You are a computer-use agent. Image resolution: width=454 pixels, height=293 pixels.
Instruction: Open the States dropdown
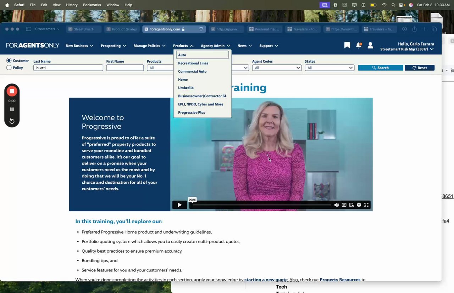(x=330, y=68)
